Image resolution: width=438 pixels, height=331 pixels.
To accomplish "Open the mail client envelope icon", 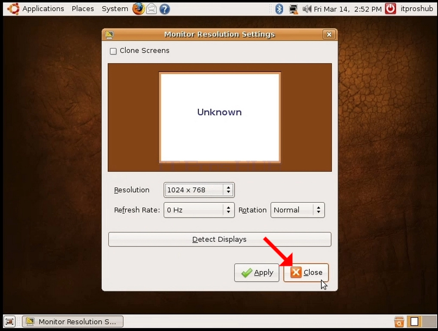I will 151,9.
